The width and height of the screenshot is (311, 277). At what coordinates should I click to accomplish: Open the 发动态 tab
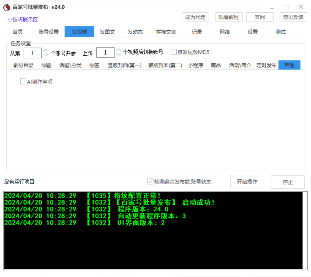click(x=135, y=32)
